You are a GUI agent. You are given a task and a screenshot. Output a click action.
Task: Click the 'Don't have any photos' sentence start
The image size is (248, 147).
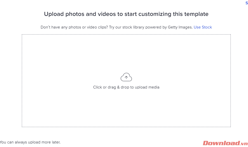point(56,27)
